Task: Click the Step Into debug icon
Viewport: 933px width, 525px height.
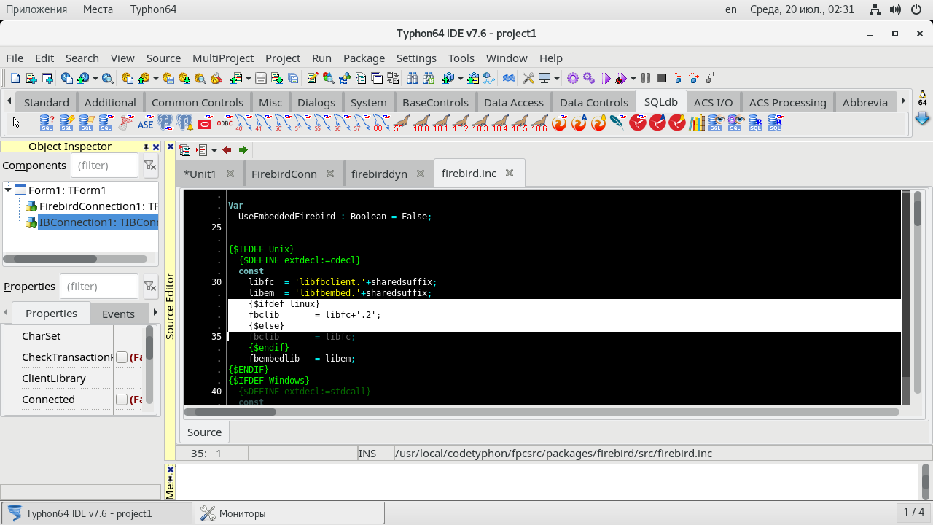Action: coord(678,78)
